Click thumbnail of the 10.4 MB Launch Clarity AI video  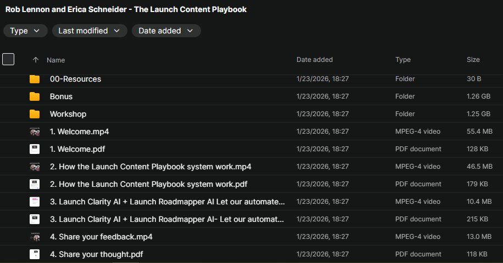pos(35,202)
